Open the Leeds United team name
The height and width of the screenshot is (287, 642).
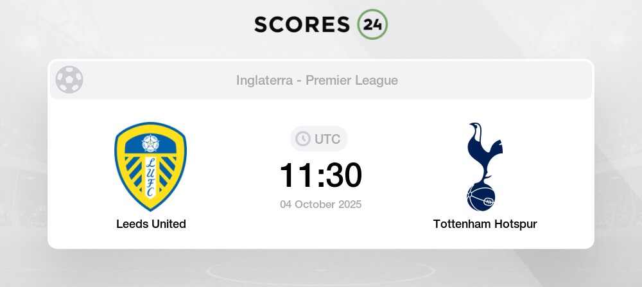tap(151, 224)
